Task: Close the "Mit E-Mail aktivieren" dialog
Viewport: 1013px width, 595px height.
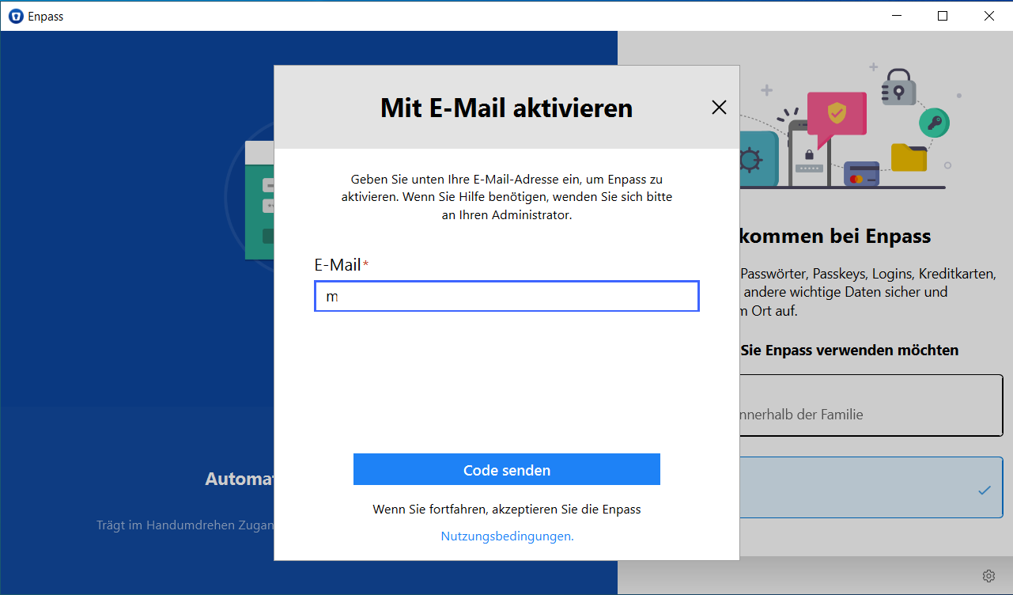Action: click(719, 107)
